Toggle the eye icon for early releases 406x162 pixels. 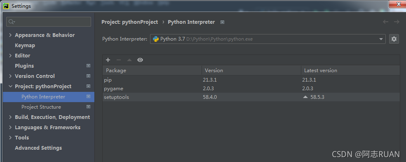coord(140,60)
